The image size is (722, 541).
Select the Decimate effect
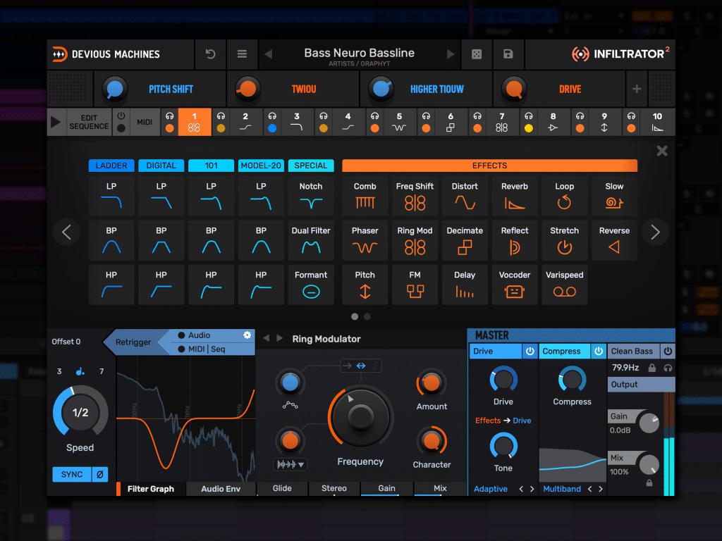(x=465, y=240)
